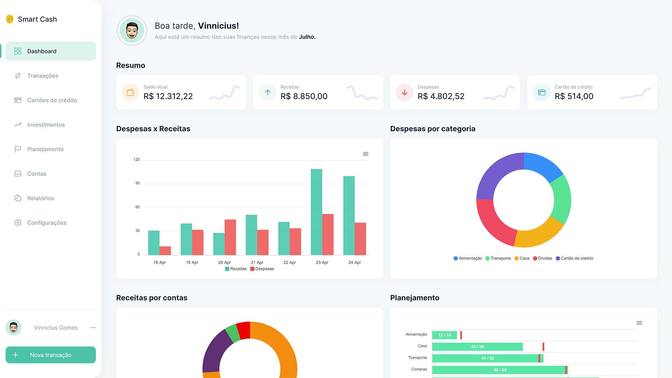The height and width of the screenshot is (378, 672).
Task: Click the R$ 8.850,00 Receitas value
Action: (304, 96)
